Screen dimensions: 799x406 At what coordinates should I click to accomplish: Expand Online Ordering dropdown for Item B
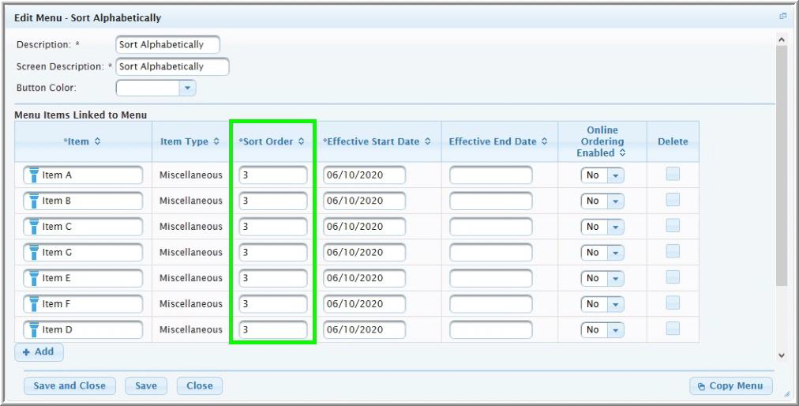(615, 201)
